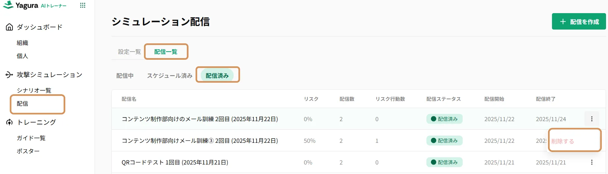The width and height of the screenshot is (608, 174).
Task: Switch to the 配信一覧 tab
Action: pos(166,52)
